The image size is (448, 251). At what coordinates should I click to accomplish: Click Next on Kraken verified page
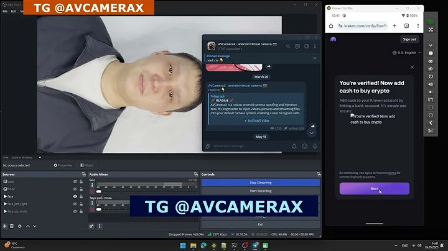coord(375,188)
